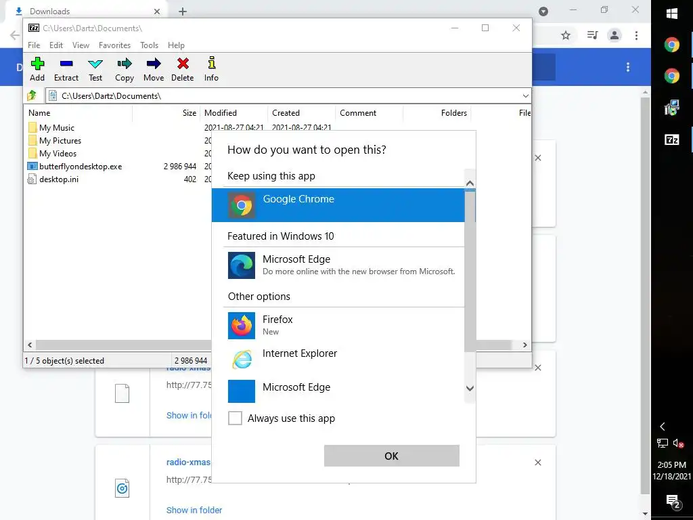The image size is (693, 520).
Task: Click app list scroll-down arrow
Action: [x=470, y=388]
